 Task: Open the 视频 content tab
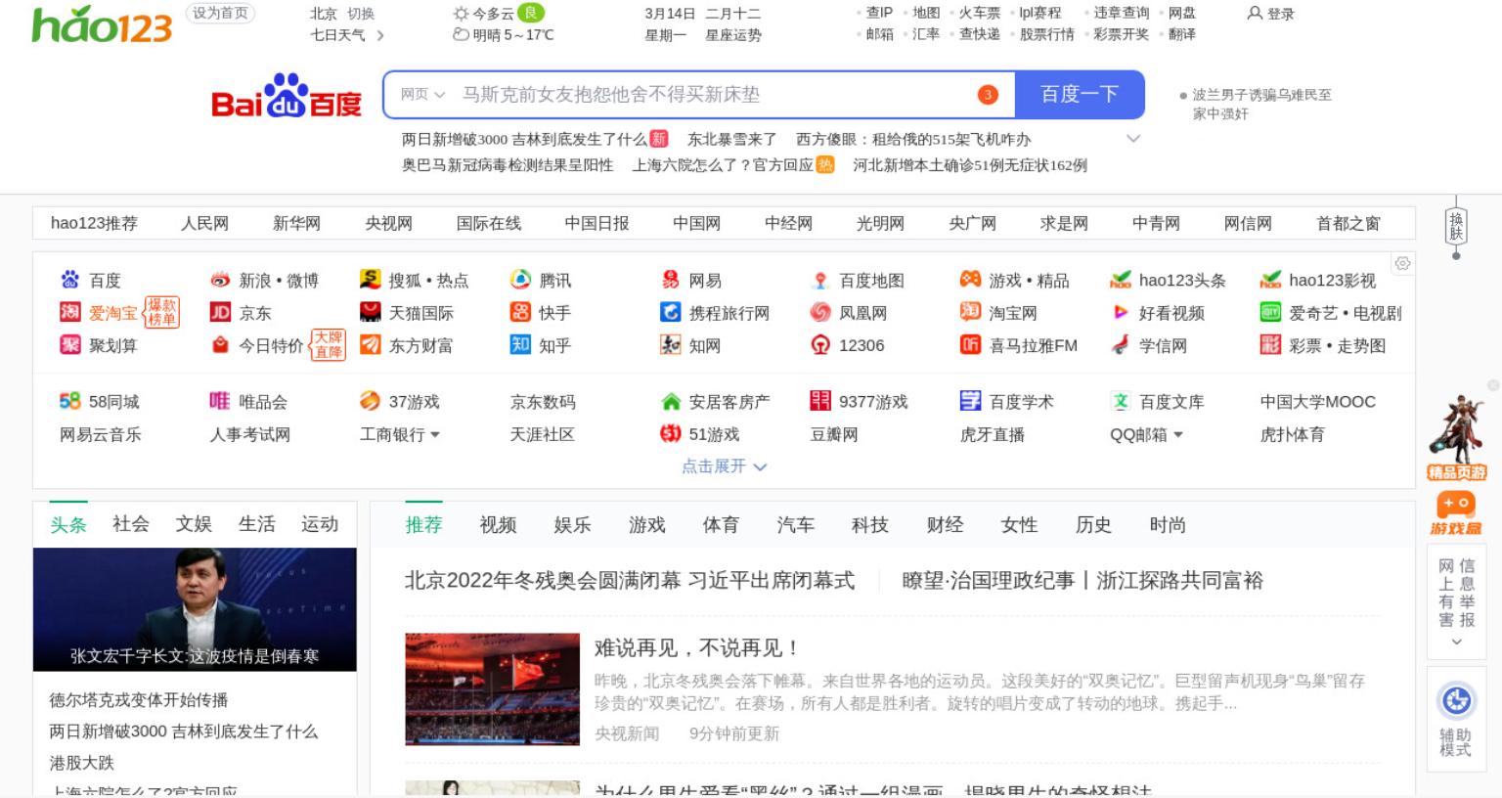point(498,525)
